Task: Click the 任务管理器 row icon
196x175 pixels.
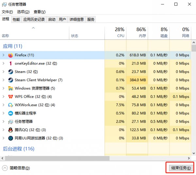Action: (10, 122)
